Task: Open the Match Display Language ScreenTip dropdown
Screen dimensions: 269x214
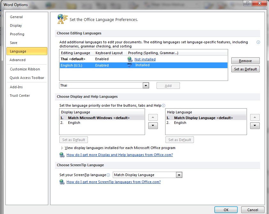Action: coord(179,175)
